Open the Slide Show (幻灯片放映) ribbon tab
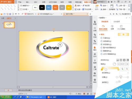The image size is (132, 99). coord(53,2)
